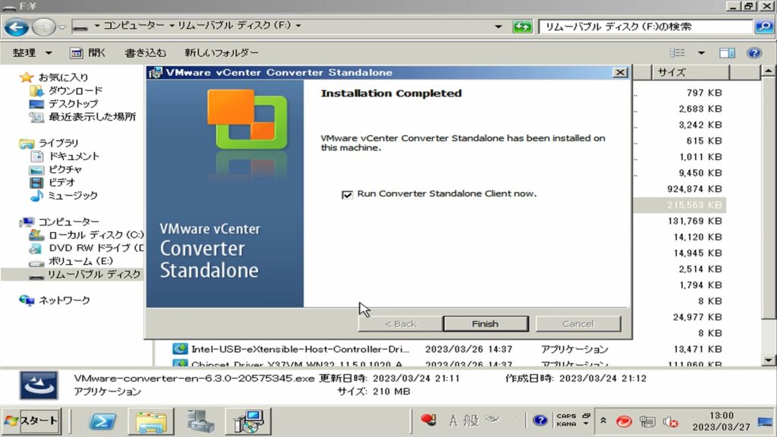777x437 pixels.
Task: Open the recent locations dropdown arrow
Action: click(x=62, y=27)
